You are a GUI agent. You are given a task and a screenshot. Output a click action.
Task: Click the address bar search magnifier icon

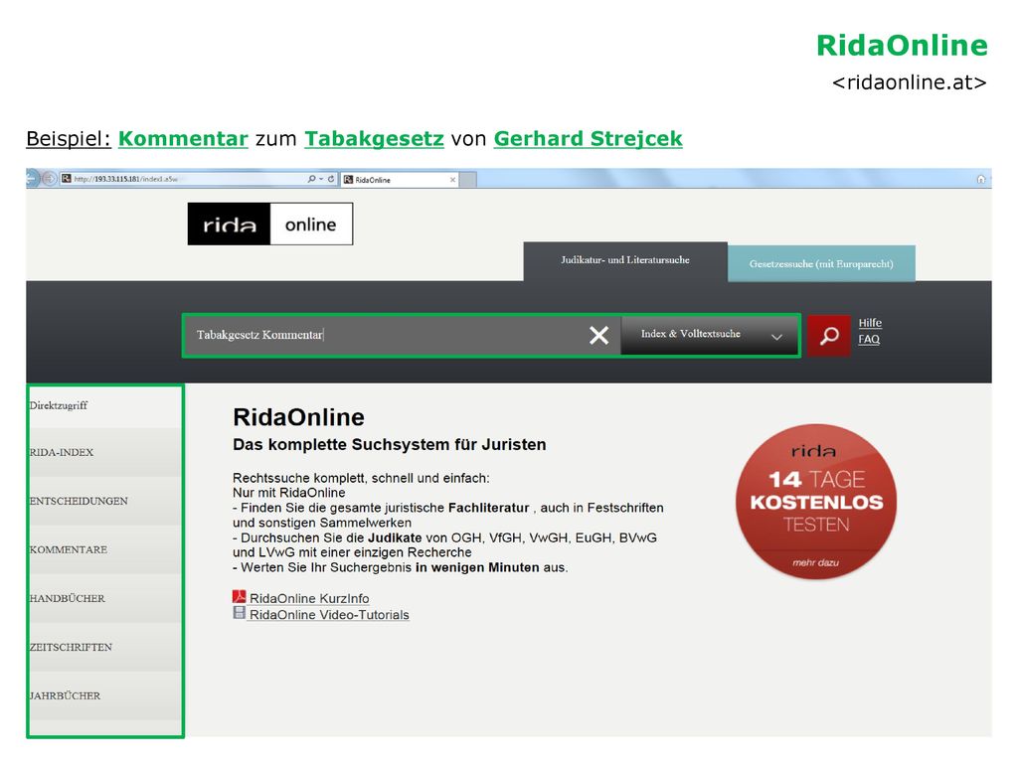click(311, 179)
